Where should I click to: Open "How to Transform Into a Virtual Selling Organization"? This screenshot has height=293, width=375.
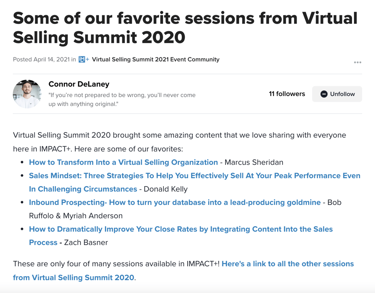click(123, 162)
